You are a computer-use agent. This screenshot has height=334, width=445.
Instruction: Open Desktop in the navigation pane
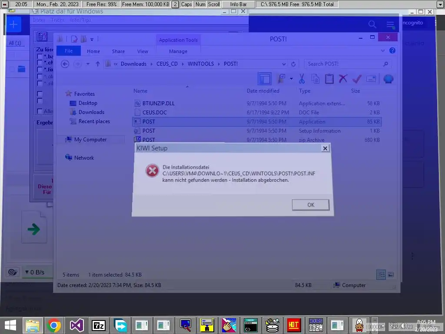(88, 103)
